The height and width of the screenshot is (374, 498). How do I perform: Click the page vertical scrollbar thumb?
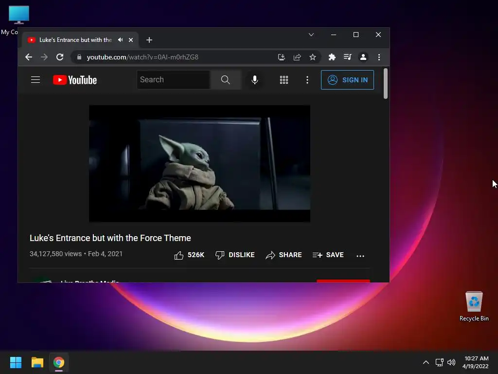(x=386, y=84)
